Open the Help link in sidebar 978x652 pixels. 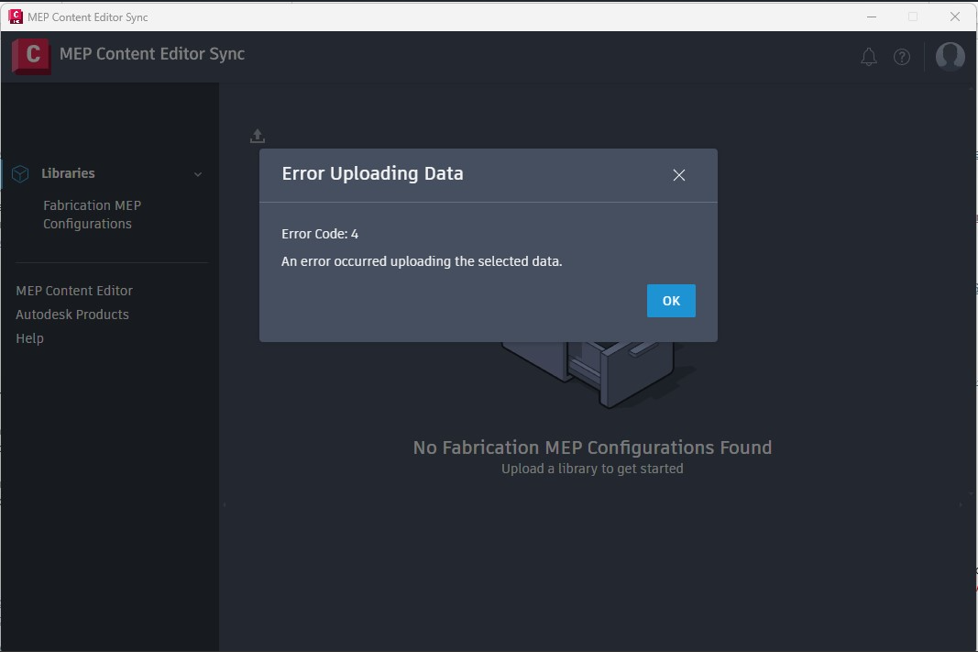[29, 337]
